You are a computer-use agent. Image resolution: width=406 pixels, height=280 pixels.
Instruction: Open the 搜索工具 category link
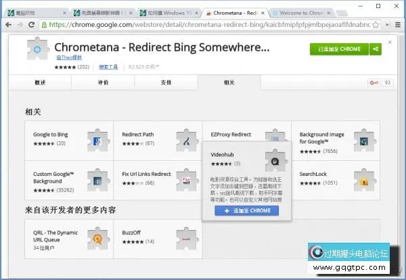pyautogui.click(x=108, y=67)
